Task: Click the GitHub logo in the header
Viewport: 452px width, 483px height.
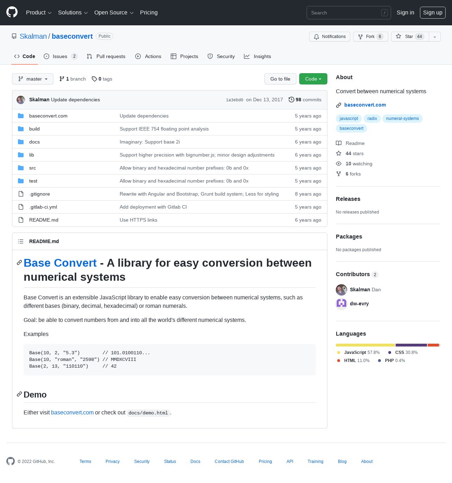Action: point(12,12)
